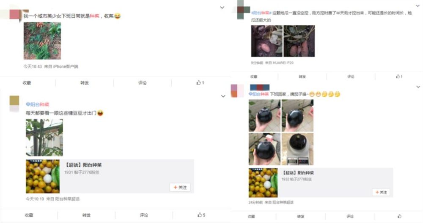Like the sugar beans post with 5 likes
Image resolution: width=423 pixels, height=223 pixels.
click(201, 215)
